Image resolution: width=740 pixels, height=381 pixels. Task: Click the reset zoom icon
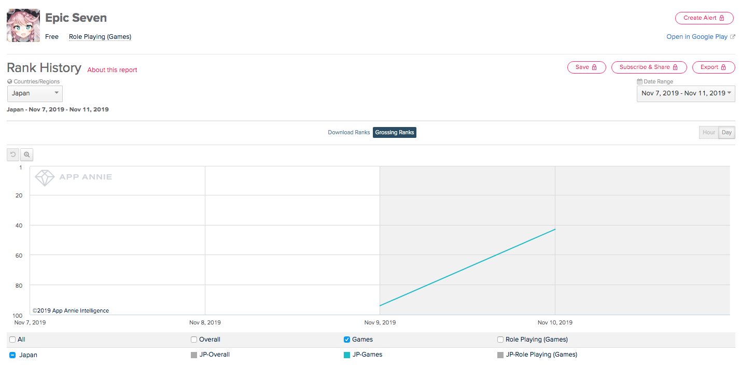(x=13, y=154)
